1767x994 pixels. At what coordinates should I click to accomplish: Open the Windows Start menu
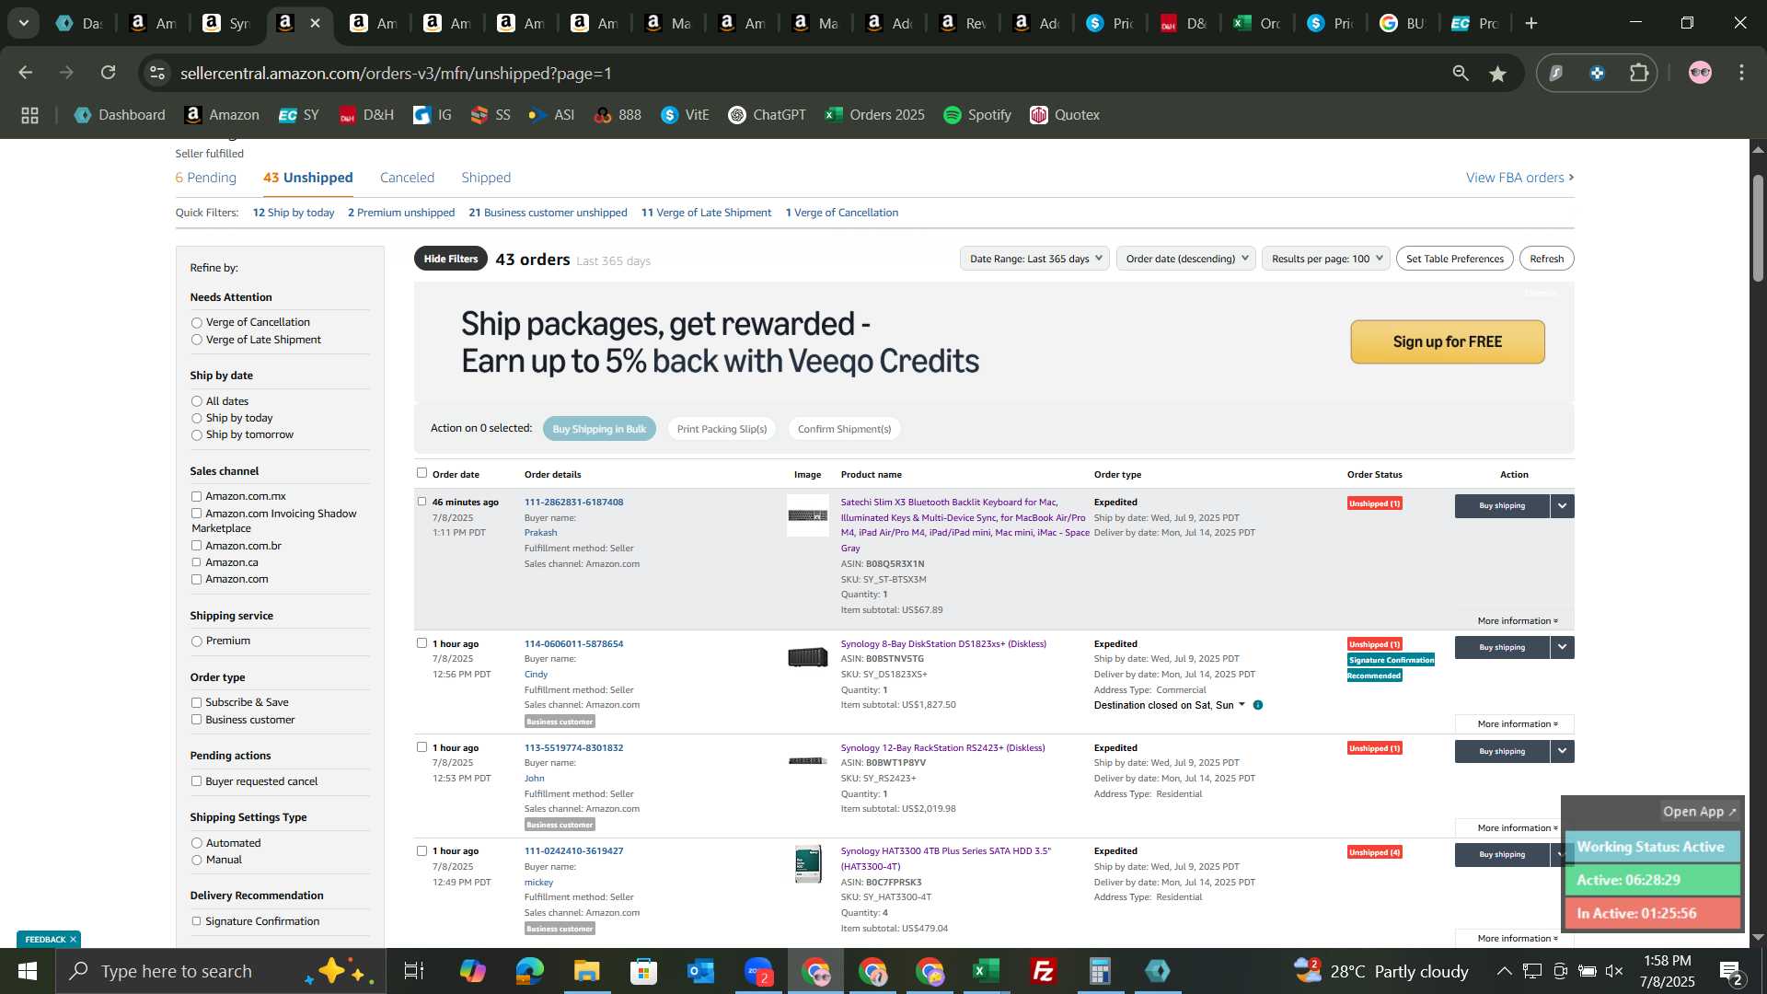tap(27, 971)
